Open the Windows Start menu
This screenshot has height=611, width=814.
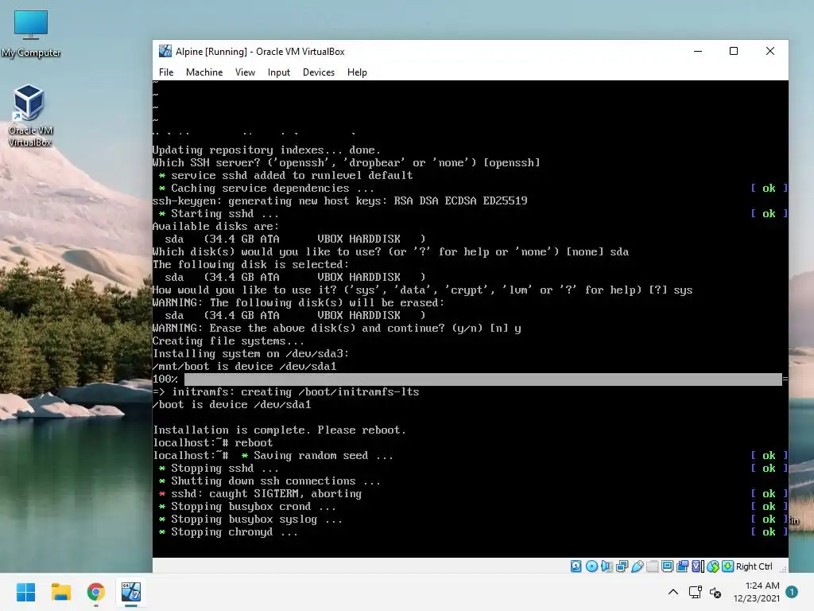point(25,592)
